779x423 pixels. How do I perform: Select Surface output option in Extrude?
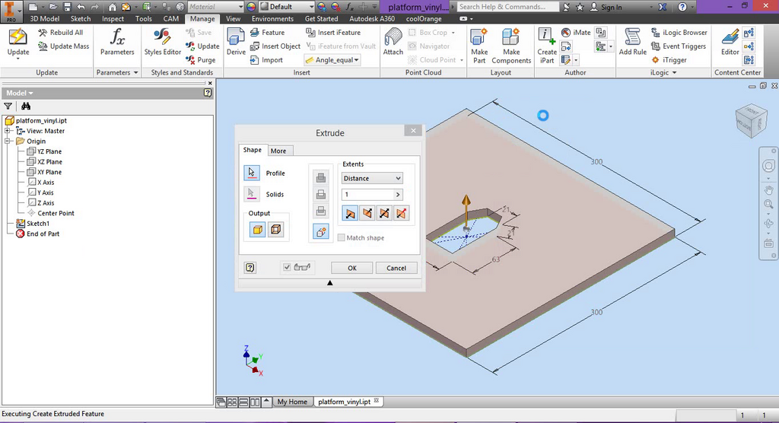point(275,229)
